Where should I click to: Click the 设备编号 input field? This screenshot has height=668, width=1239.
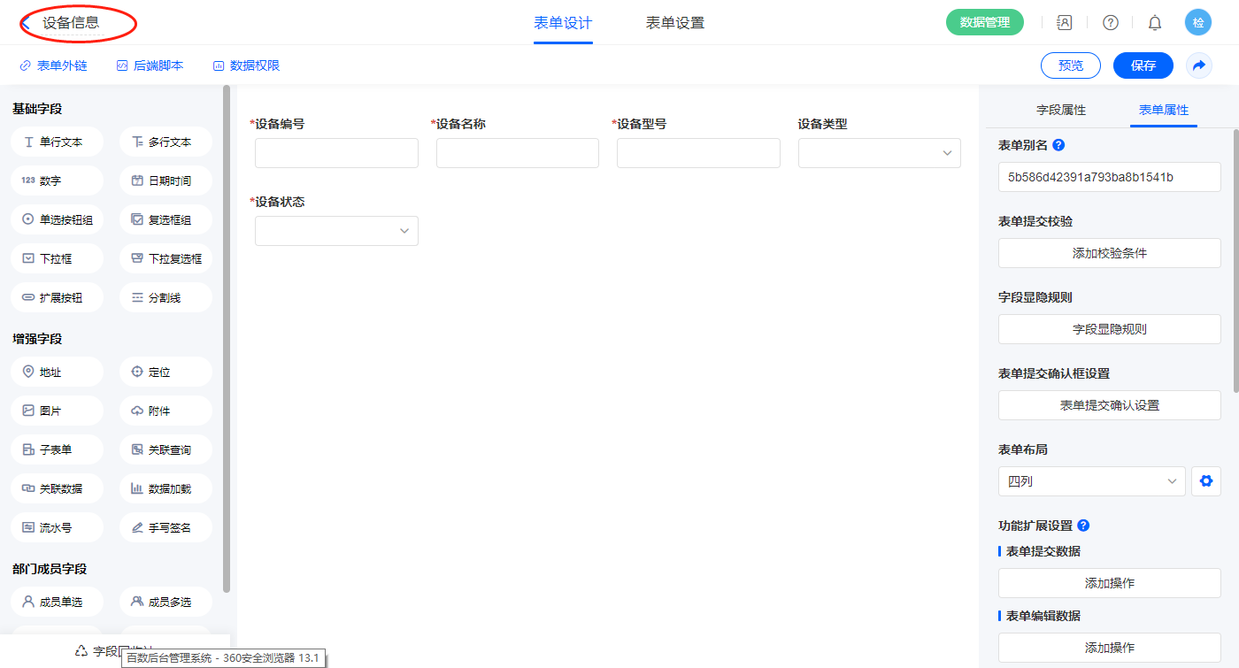336,153
